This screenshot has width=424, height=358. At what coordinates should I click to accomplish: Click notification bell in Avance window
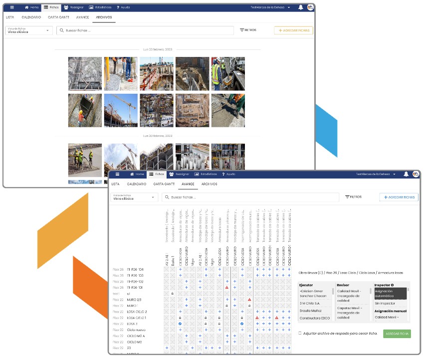click(406, 174)
